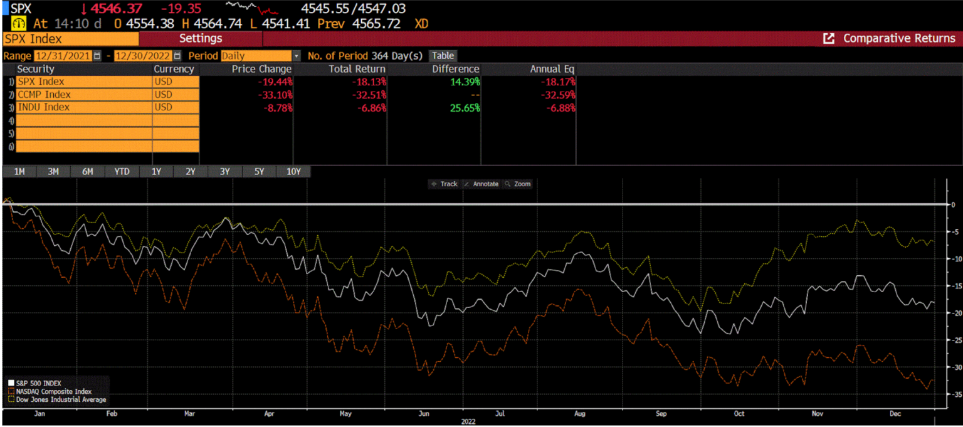
Task: Click the blue square icon beside SPX ticker
Action: click(6, 9)
